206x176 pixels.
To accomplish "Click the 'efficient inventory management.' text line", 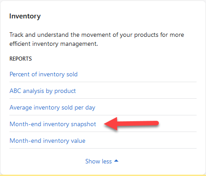I will point(54,44).
